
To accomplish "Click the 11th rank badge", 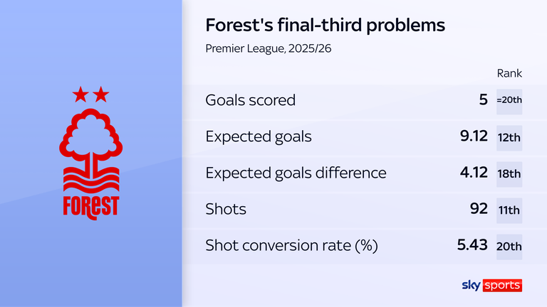I will click(509, 209).
